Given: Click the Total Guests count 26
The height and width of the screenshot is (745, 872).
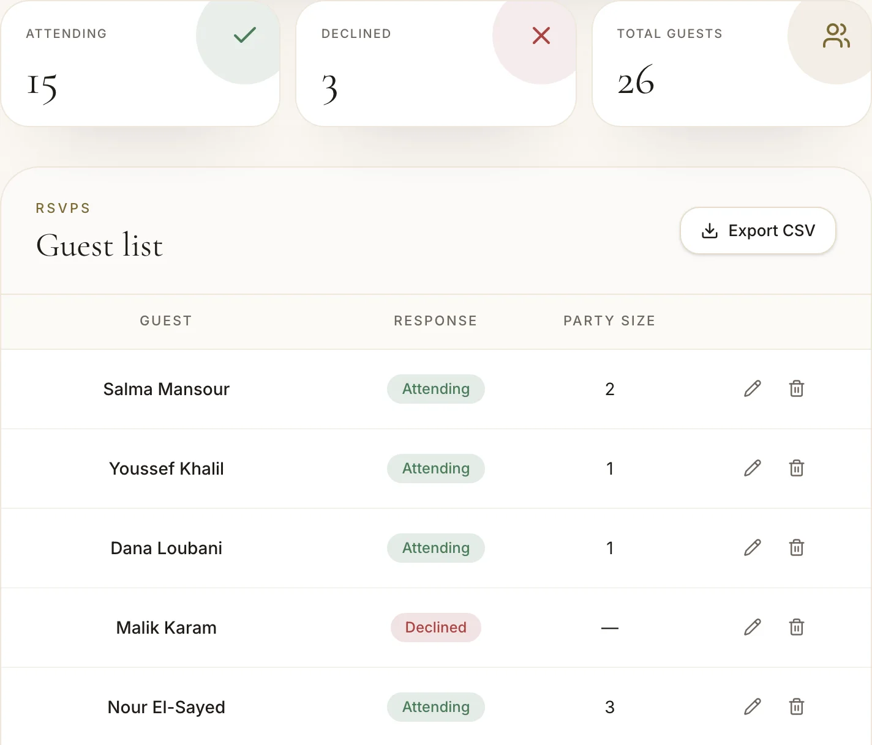Looking at the screenshot, I should (636, 81).
